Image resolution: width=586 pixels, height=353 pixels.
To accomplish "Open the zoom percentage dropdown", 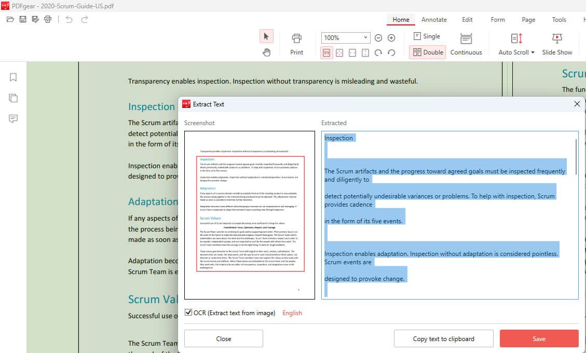I will pyautogui.click(x=365, y=37).
